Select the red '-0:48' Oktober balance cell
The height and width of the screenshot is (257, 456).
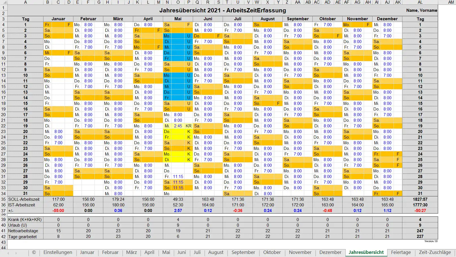point(327,211)
